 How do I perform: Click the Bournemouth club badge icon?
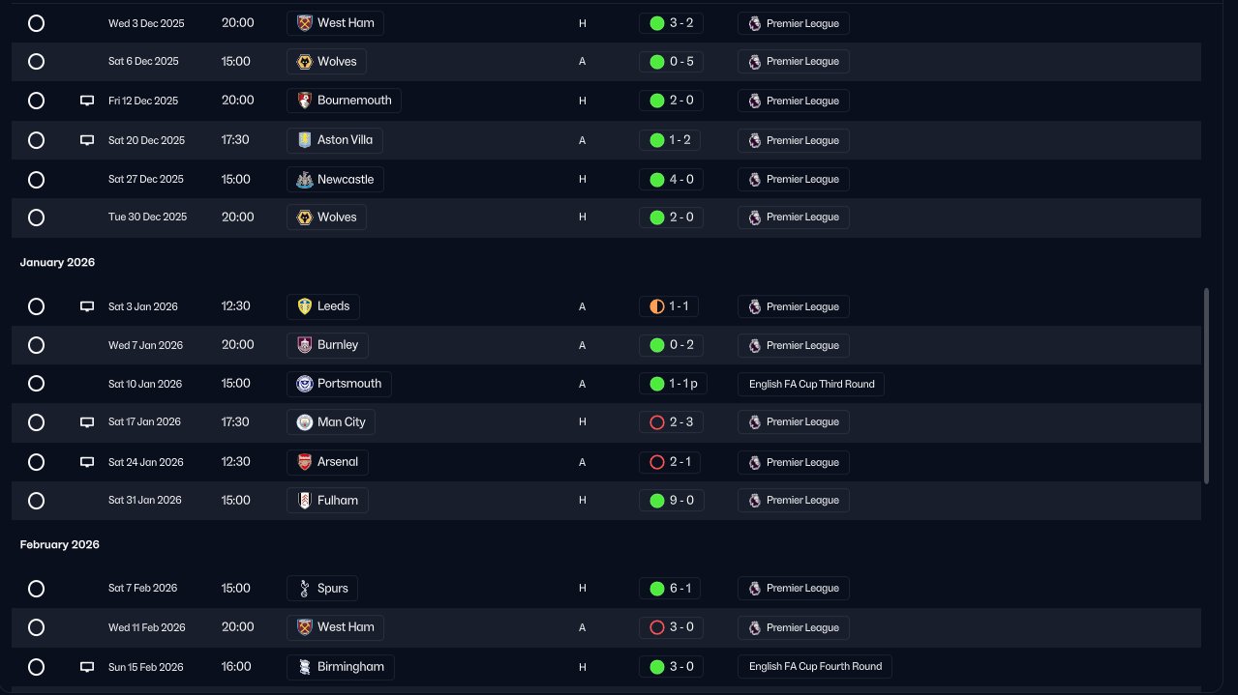click(304, 101)
